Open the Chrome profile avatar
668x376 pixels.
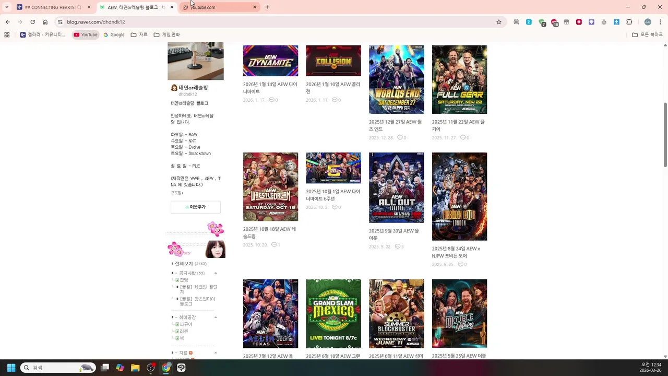click(648, 22)
